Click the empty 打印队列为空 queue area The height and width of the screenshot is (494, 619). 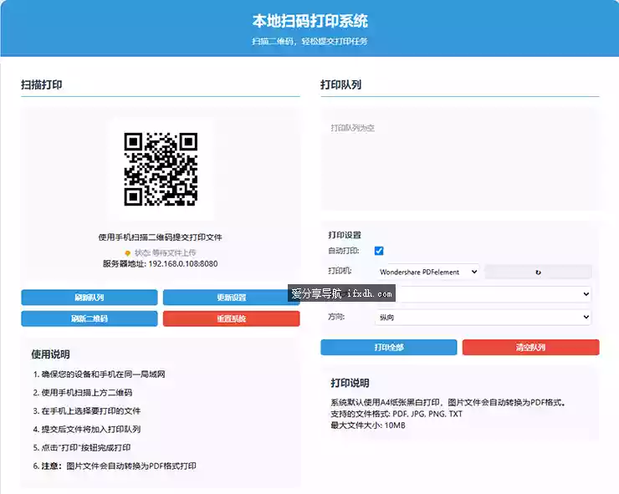(459, 159)
